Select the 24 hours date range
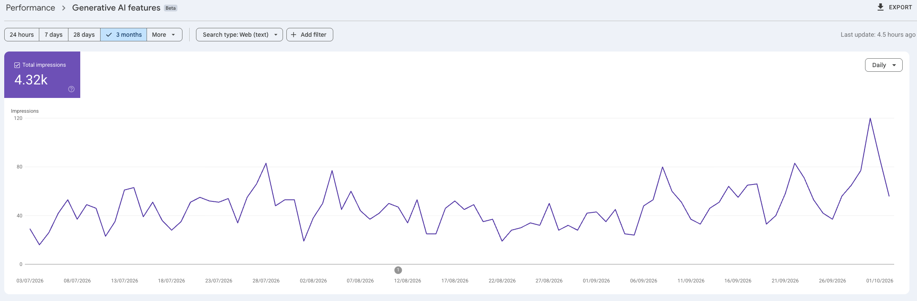Viewport: 917px width, 301px height. click(x=22, y=35)
